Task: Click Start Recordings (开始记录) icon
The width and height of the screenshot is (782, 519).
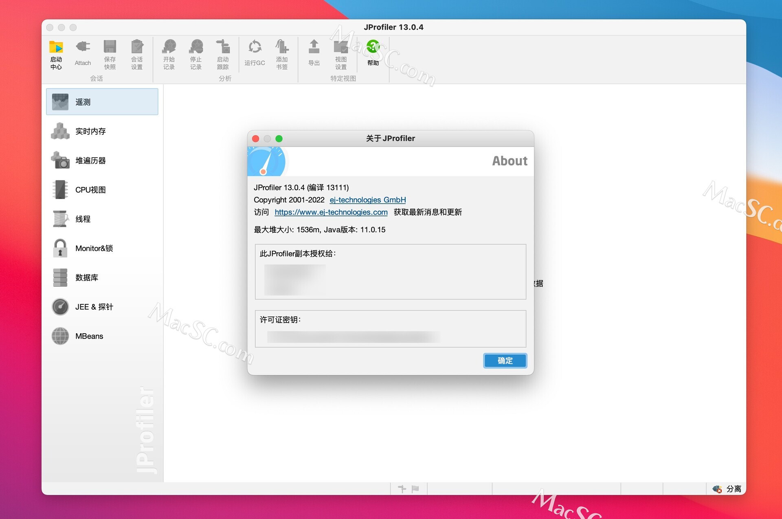Action: (x=169, y=55)
